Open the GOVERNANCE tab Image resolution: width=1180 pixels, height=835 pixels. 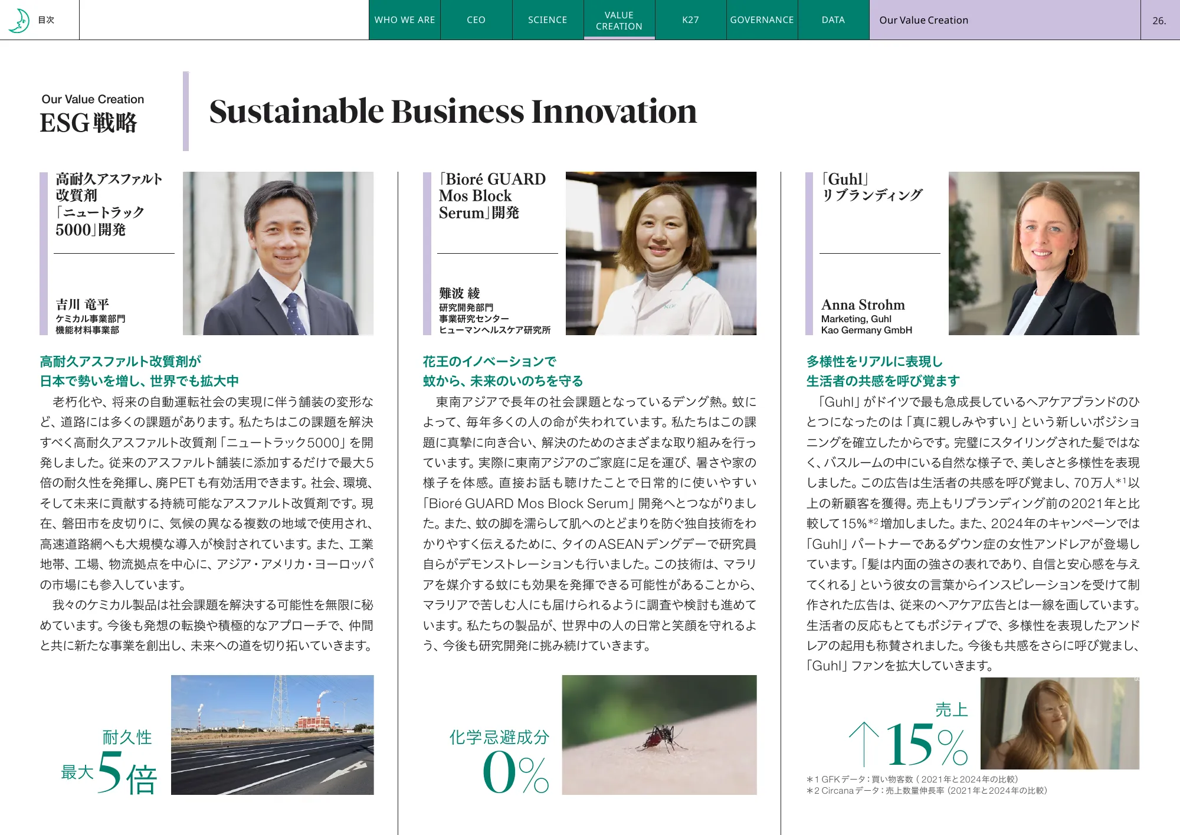pos(762,19)
